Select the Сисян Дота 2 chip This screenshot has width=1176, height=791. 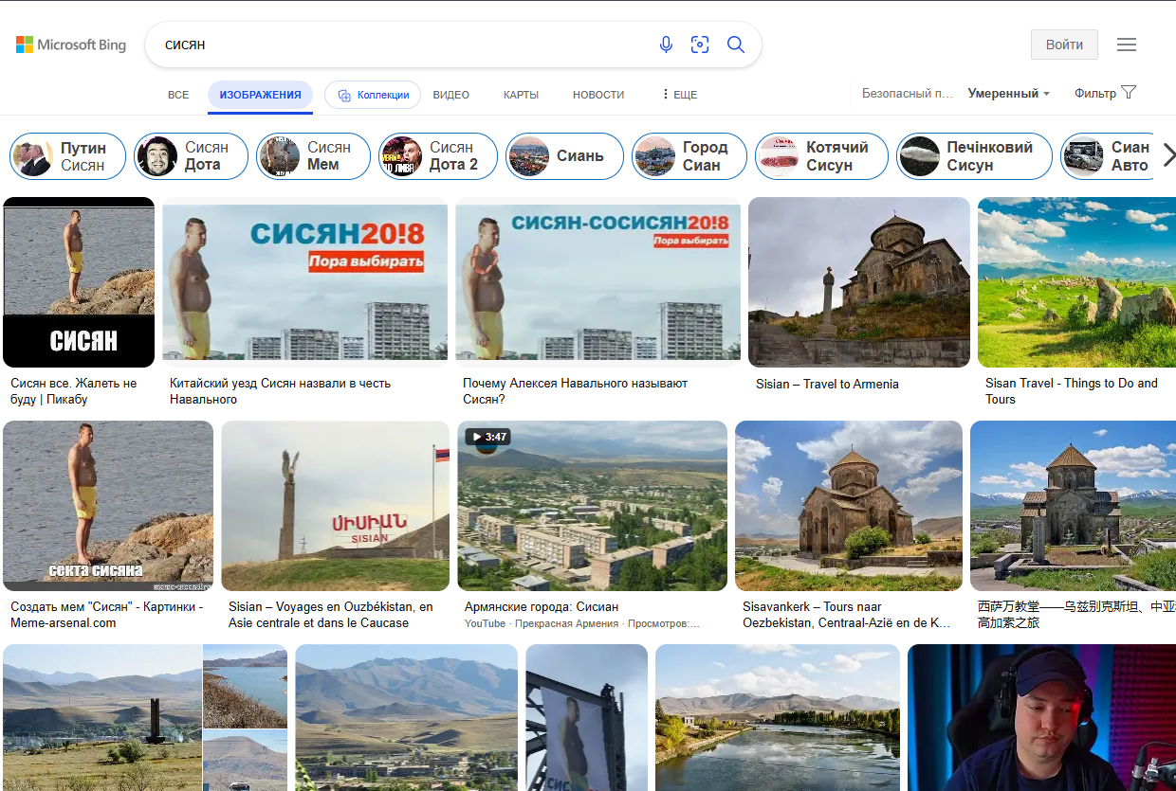tap(438, 156)
